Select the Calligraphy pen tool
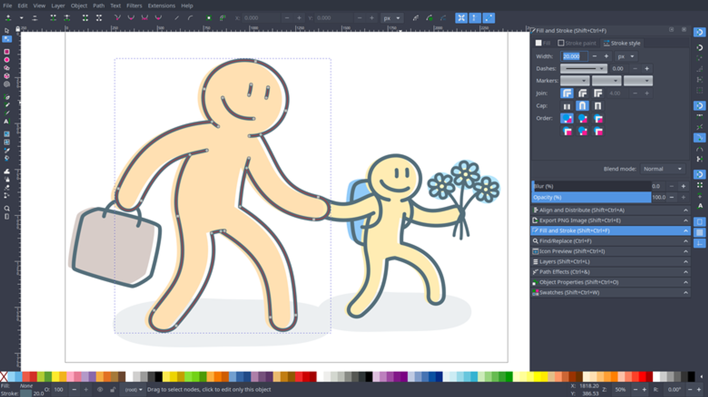The height and width of the screenshot is (397, 708). [7, 113]
